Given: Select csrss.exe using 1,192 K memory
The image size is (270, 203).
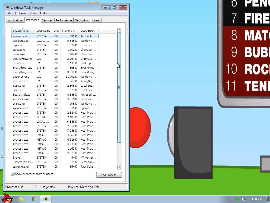Looking at the screenshot, I should [55, 50].
